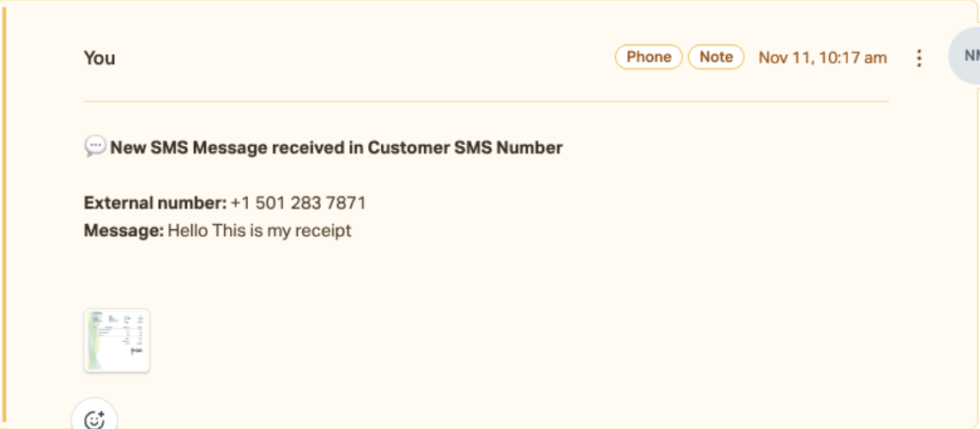Click the text Hello This is my receipt

(259, 231)
